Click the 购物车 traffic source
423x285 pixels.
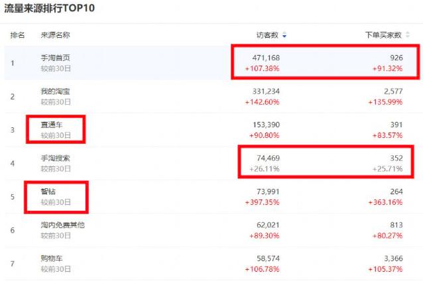(x=51, y=258)
